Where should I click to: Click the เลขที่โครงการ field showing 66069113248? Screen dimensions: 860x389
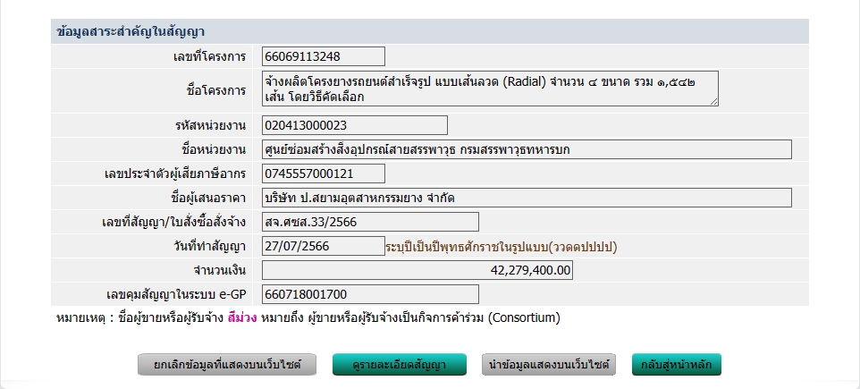coord(323,56)
